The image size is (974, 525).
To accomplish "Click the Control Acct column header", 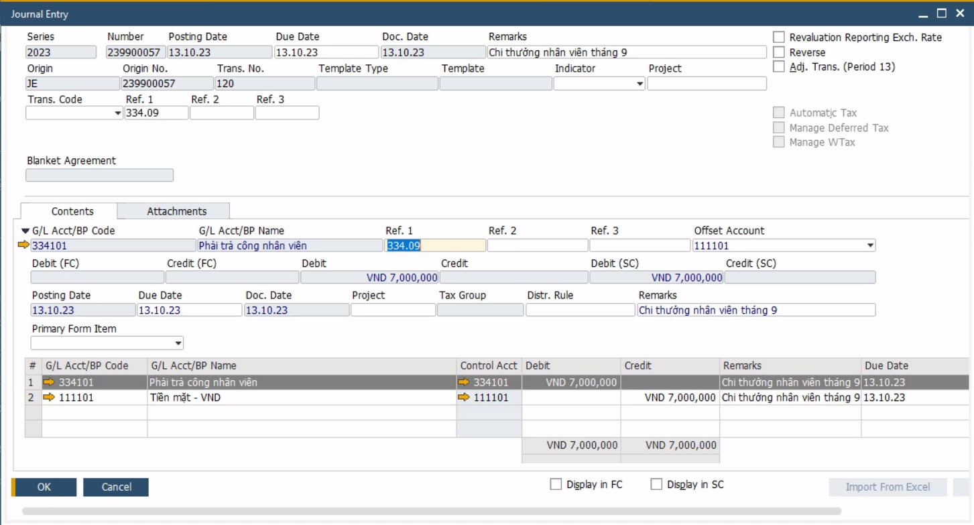I will click(x=489, y=366).
